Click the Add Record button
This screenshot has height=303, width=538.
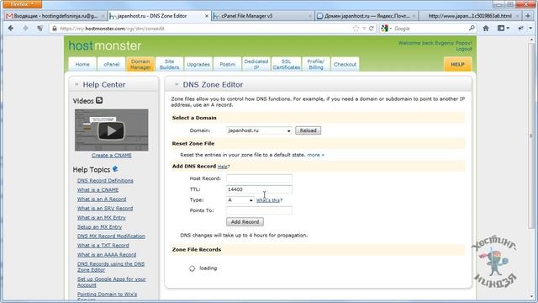click(x=245, y=222)
